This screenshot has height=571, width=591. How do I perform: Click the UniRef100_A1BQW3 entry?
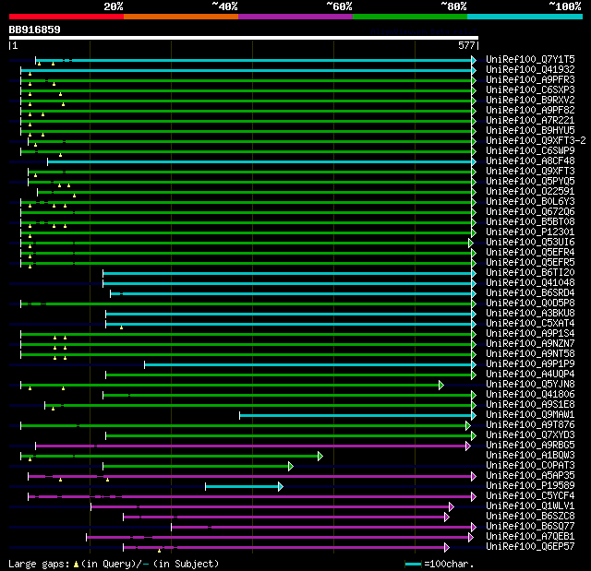click(530, 456)
